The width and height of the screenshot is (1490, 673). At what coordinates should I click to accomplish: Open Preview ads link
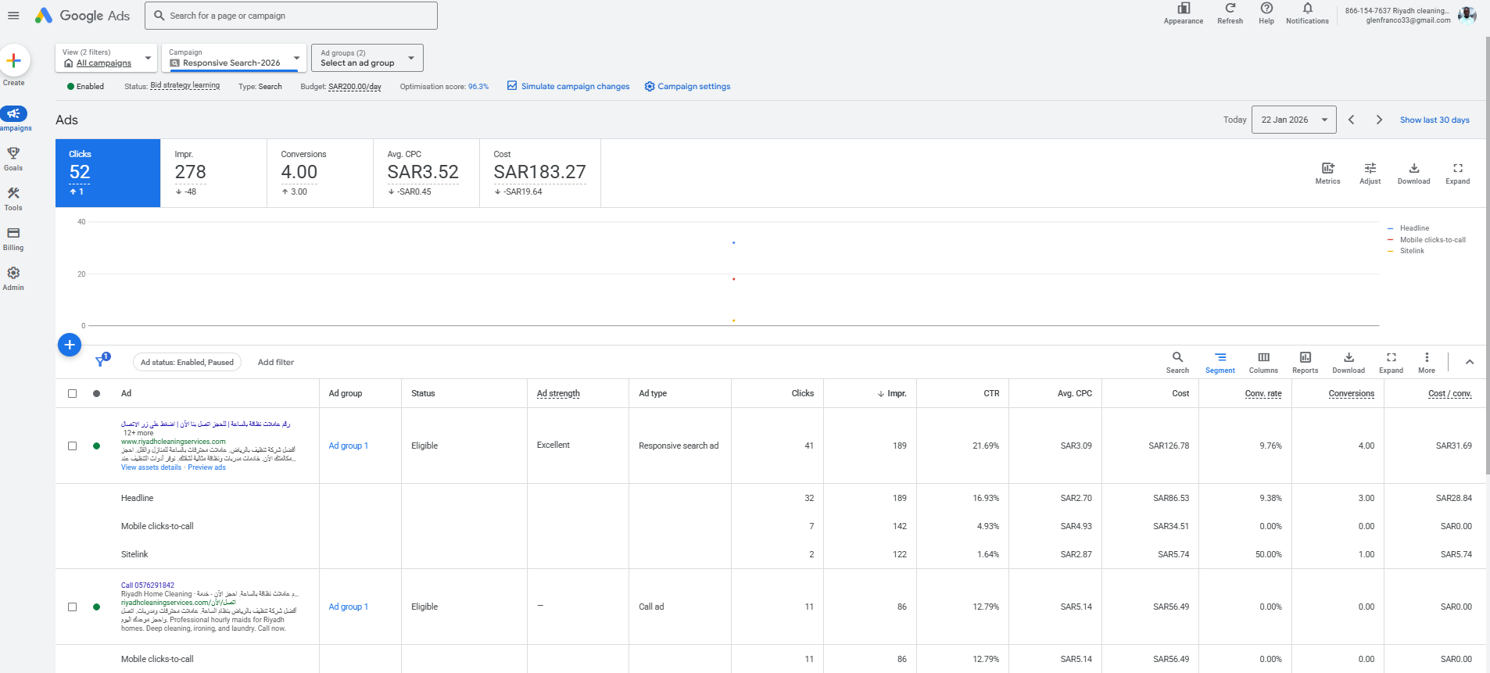tap(206, 467)
